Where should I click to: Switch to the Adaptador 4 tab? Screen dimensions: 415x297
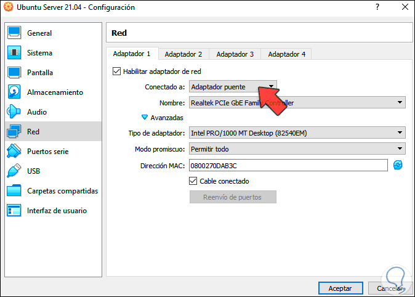[x=287, y=54]
